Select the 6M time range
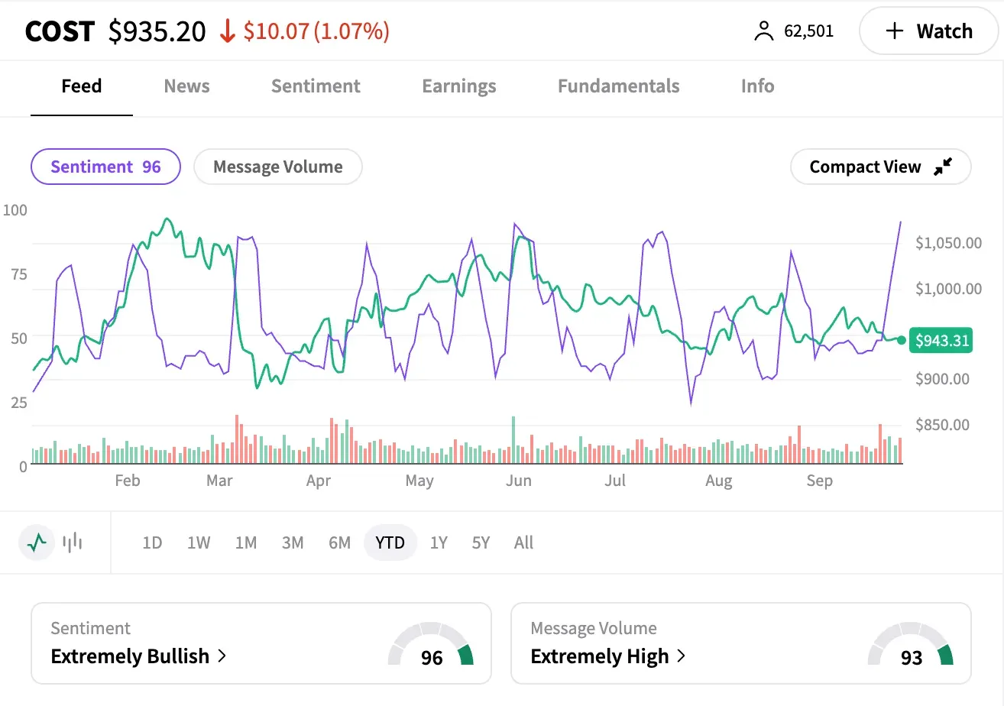This screenshot has height=706, width=1004. [339, 542]
